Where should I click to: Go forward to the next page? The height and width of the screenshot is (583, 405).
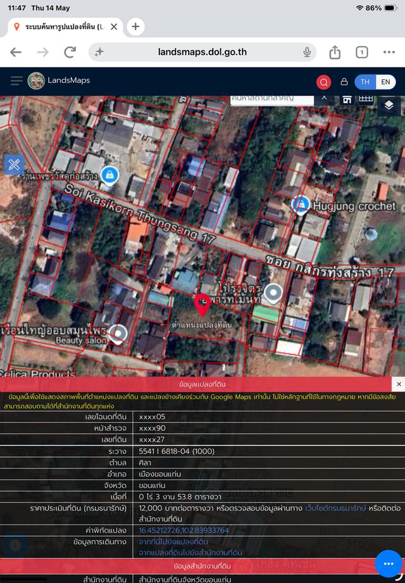[42, 52]
